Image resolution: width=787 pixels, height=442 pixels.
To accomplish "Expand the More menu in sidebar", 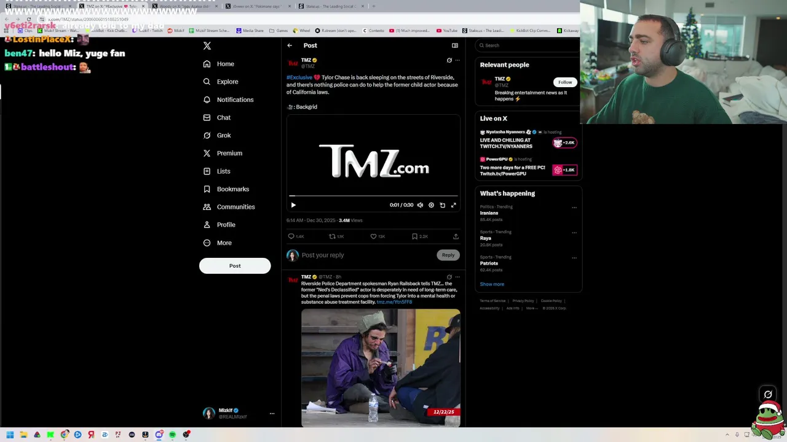I will pos(217,242).
